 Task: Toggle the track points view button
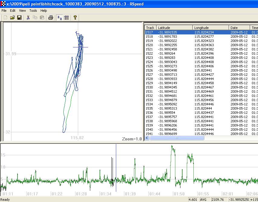click(59, 18)
